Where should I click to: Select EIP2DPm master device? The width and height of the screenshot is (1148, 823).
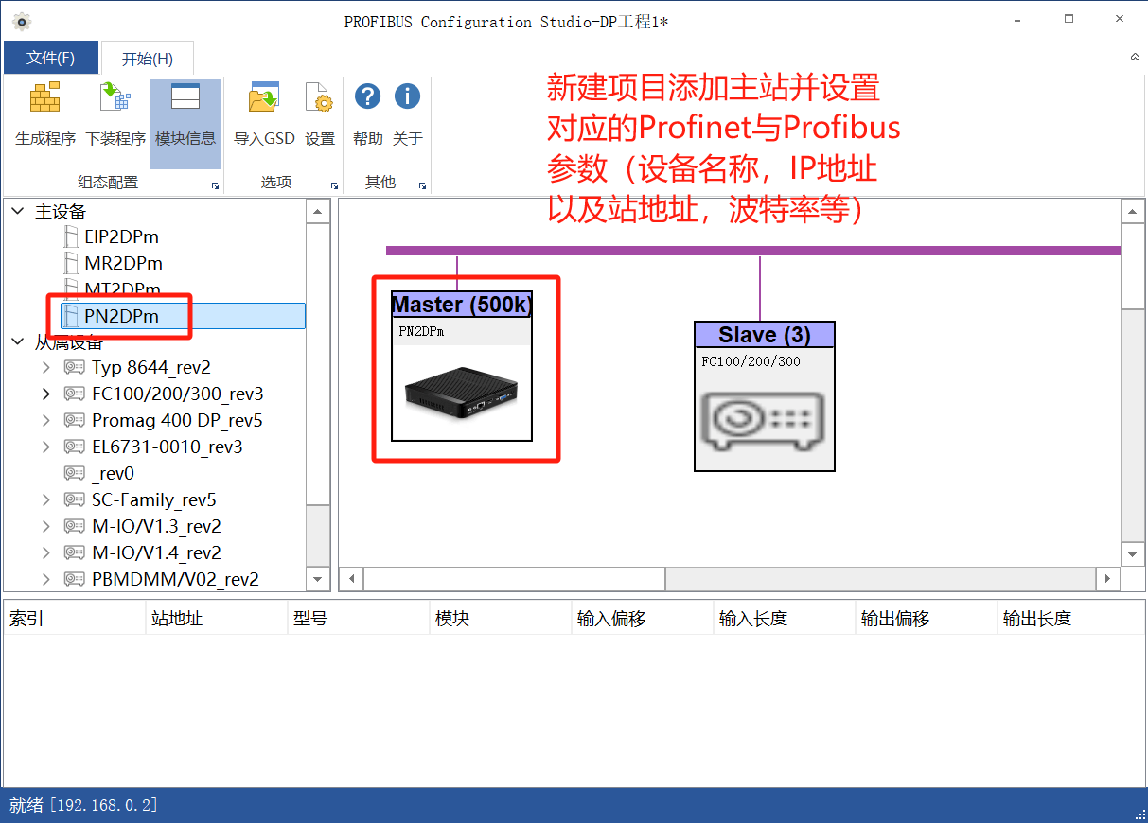pyautogui.click(x=121, y=236)
